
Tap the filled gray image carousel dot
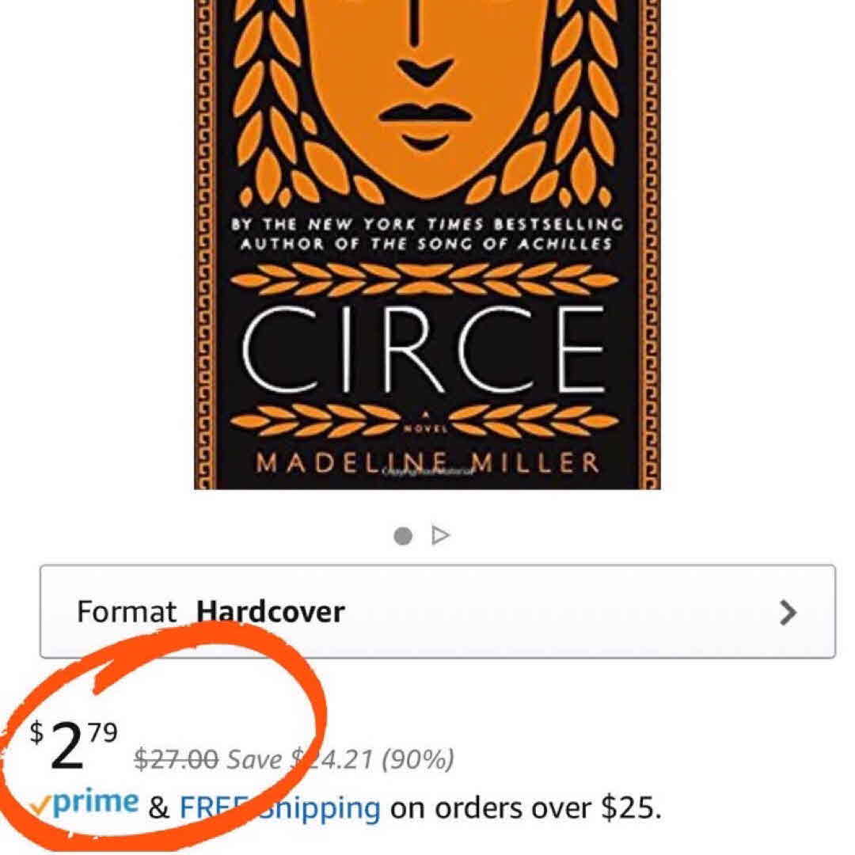(x=403, y=536)
